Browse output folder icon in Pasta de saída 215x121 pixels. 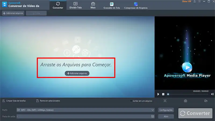pyautogui.click(x=152, y=116)
